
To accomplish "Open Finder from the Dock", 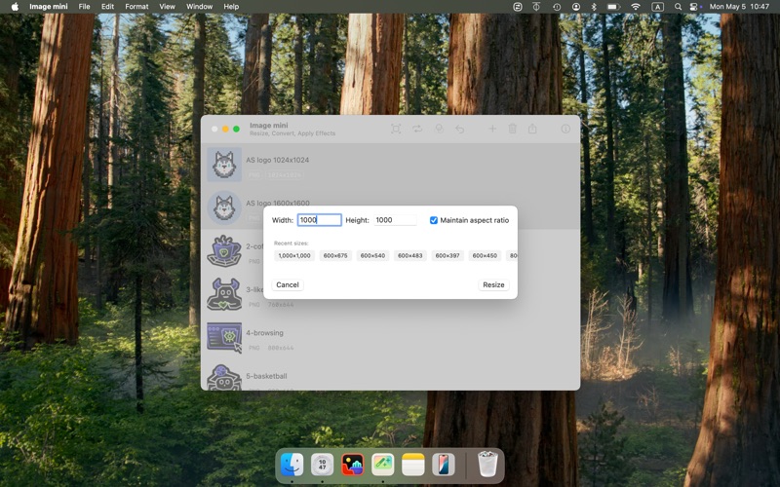I will pos(292,466).
